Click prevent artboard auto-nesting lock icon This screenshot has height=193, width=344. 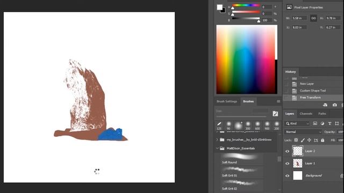[x=316, y=140]
